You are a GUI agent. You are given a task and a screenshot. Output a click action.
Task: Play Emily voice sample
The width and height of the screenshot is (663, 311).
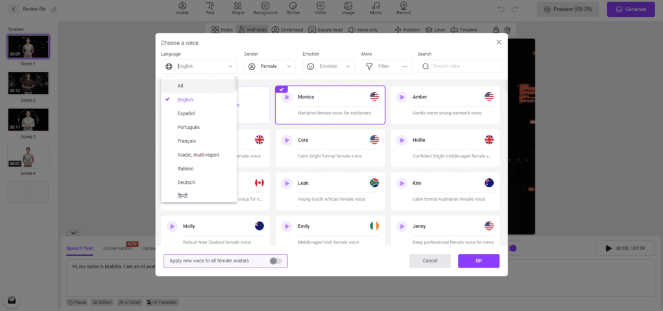(x=287, y=227)
